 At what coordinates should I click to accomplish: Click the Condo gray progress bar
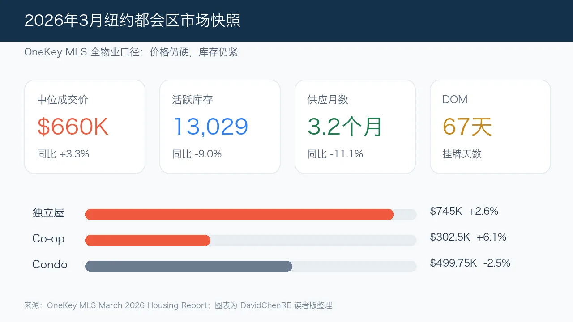pyautogui.click(x=188, y=266)
